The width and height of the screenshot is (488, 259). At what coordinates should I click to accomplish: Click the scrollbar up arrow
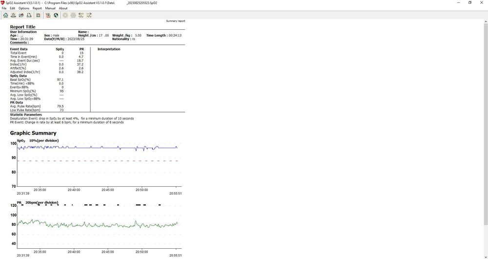[486, 21]
